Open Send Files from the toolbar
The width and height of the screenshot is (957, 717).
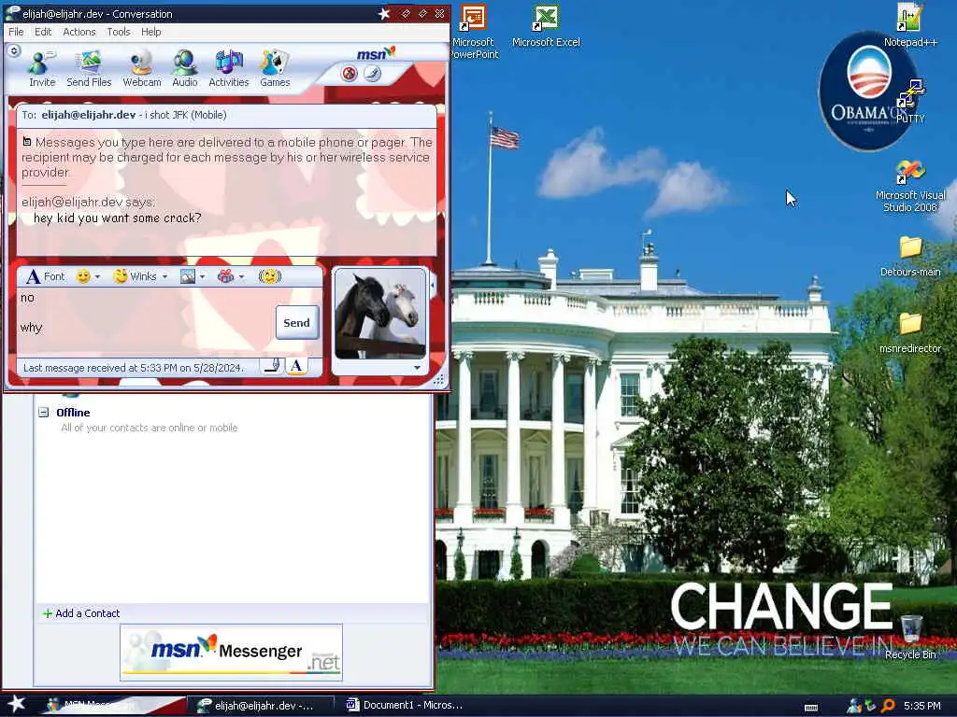pyautogui.click(x=89, y=68)
